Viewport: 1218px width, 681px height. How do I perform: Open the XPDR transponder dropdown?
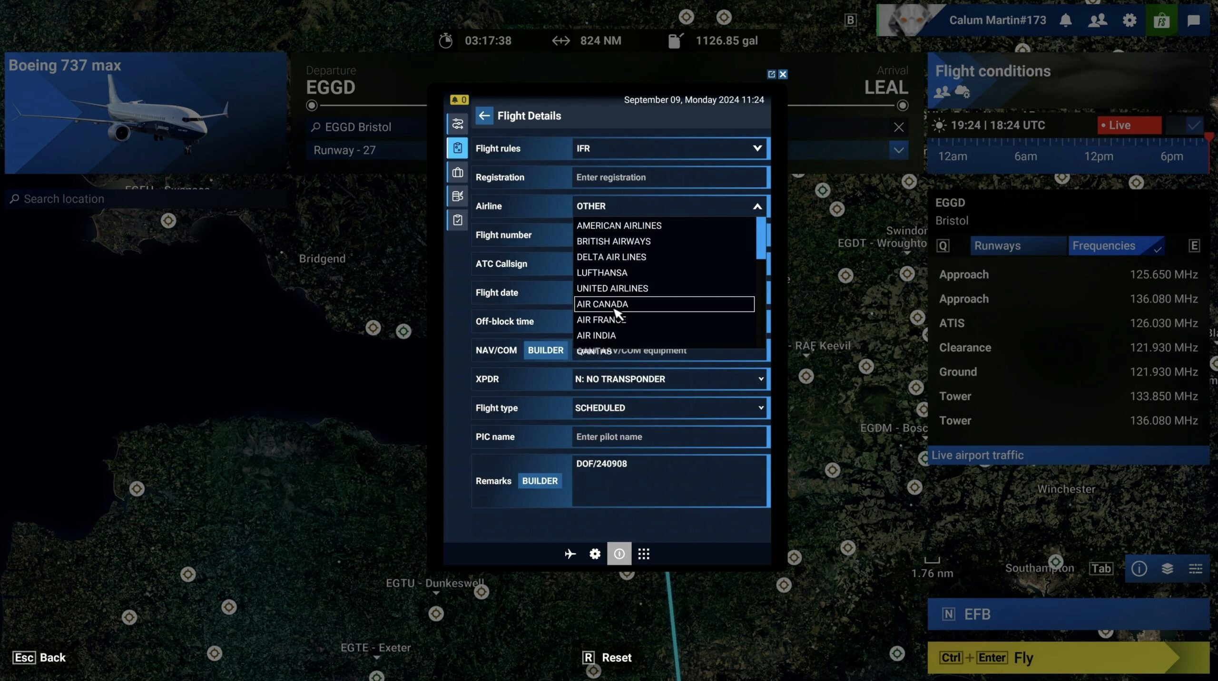pos(669,379)
